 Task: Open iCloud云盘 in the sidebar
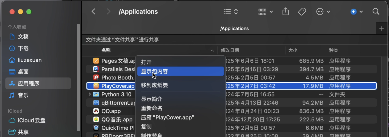tap(38, 120)
